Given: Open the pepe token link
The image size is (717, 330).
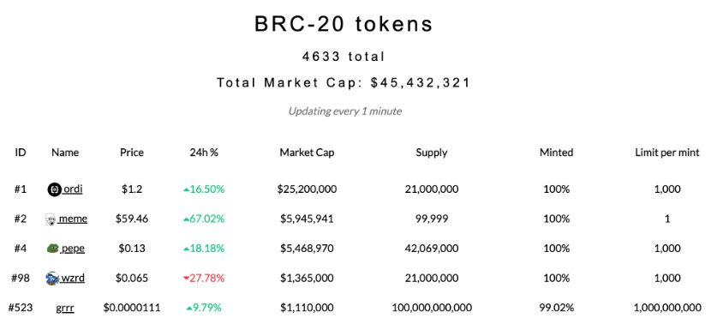Looking at the screenshot, I should (73, 248).
